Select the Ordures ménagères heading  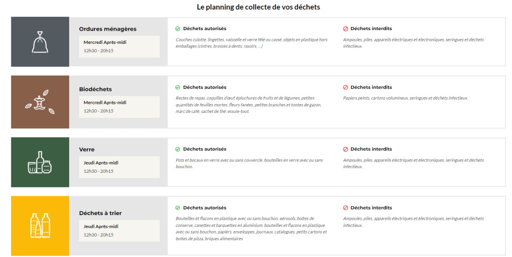pyautogui.click(x=108, y=29)
